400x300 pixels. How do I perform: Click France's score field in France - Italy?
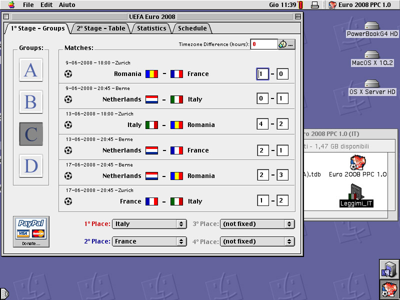point(263,200)
